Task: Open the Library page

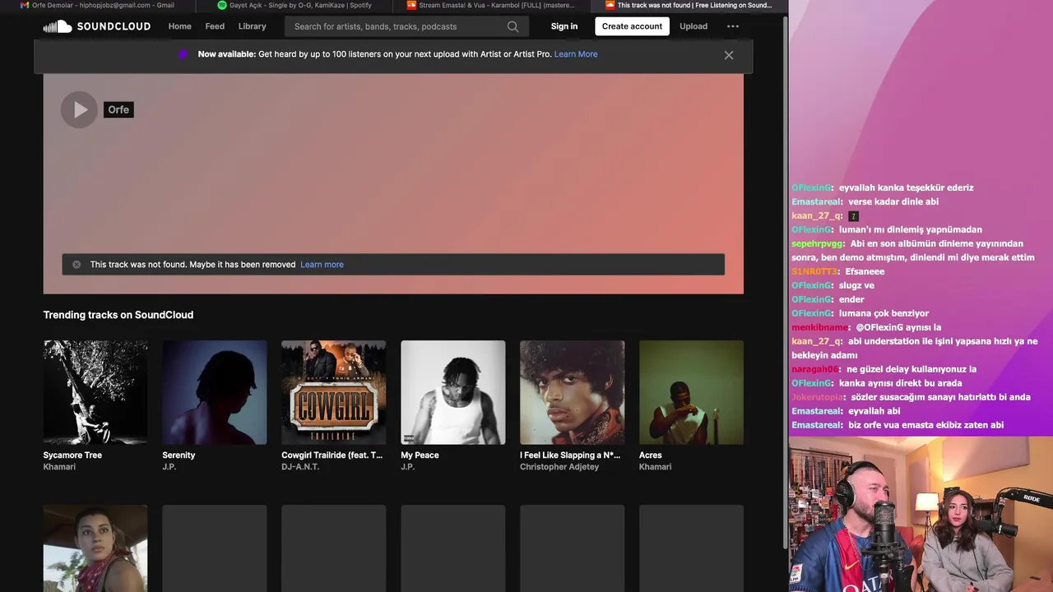Action: pyautogui.click(x=252, y=26)
